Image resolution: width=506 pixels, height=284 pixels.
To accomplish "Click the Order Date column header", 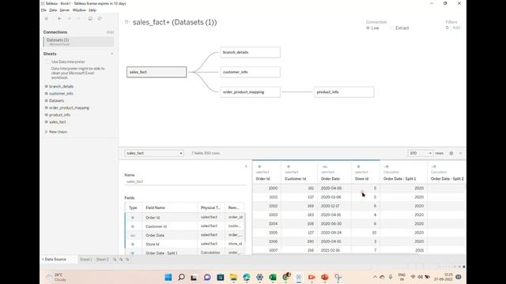I will [x=330, y=179].
